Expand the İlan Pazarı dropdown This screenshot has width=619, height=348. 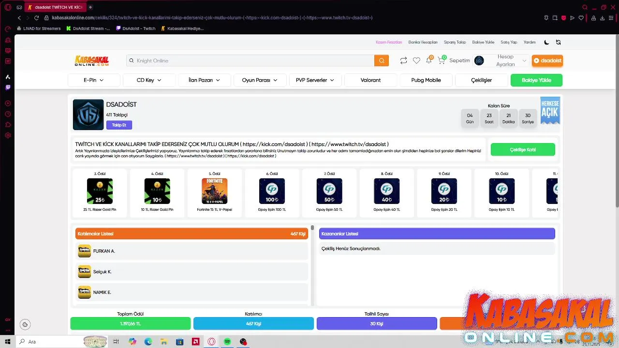point(204,80)
